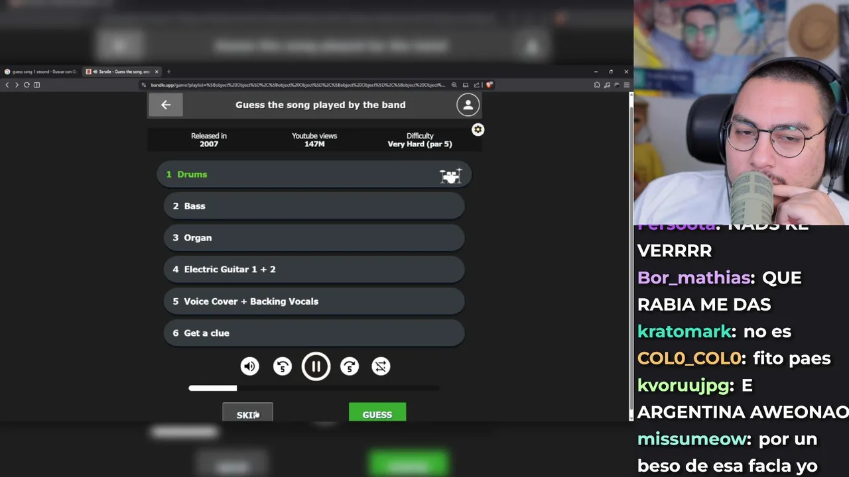The image size is (849, 477).
Task: Click the browser back arrow
Action: coord(7,85)
